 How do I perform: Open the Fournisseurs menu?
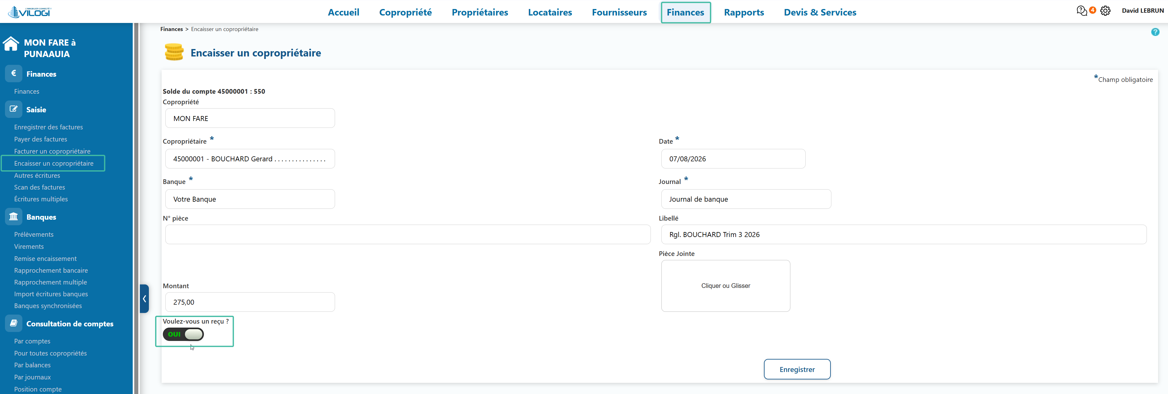coord(619,12)
